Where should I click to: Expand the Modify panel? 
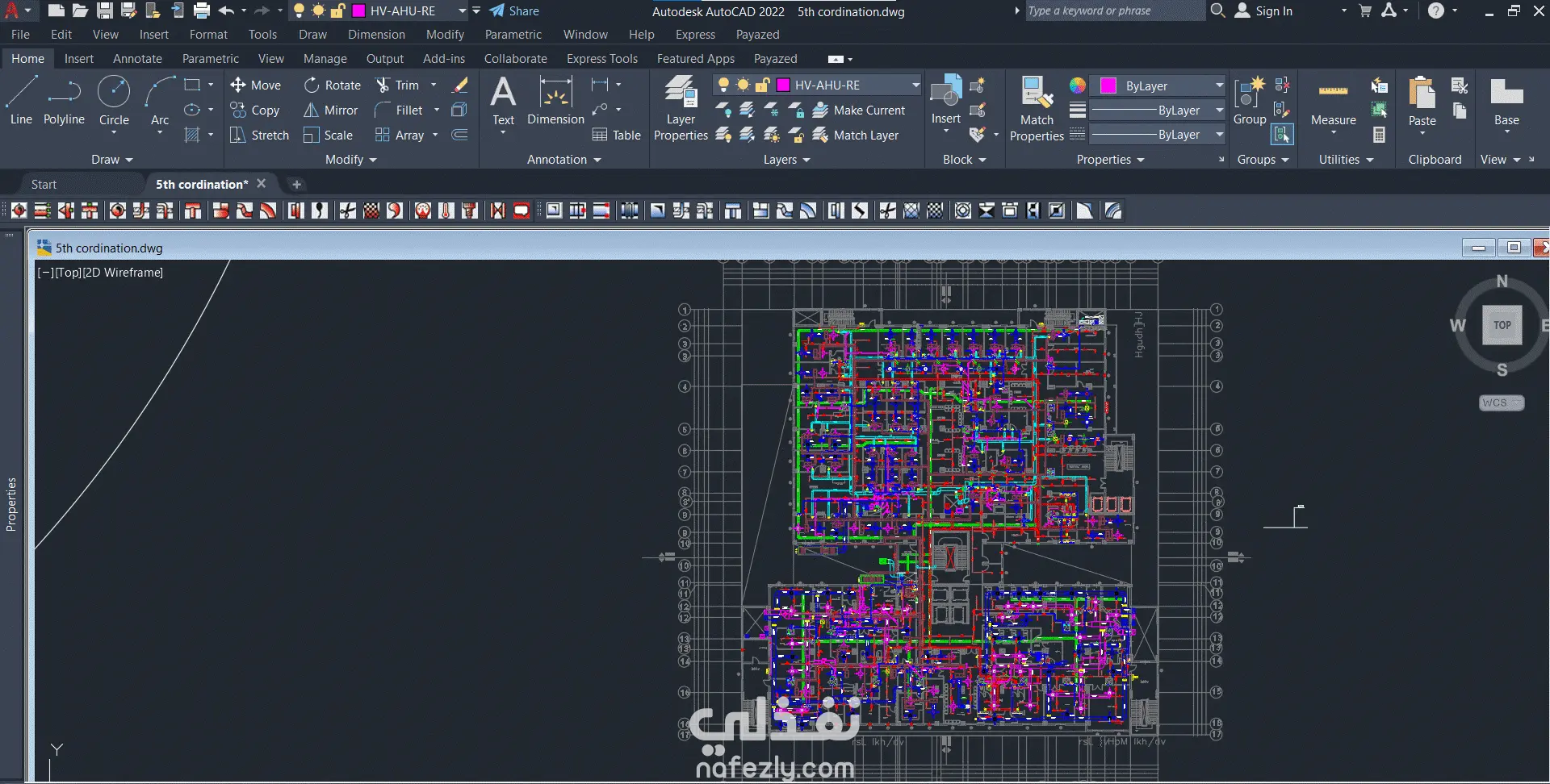(351, 160)
